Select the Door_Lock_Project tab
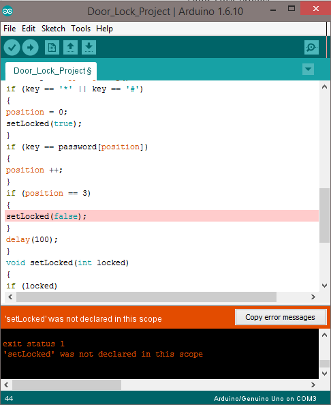Screen dimensions: 331x405 click(51, 71)
